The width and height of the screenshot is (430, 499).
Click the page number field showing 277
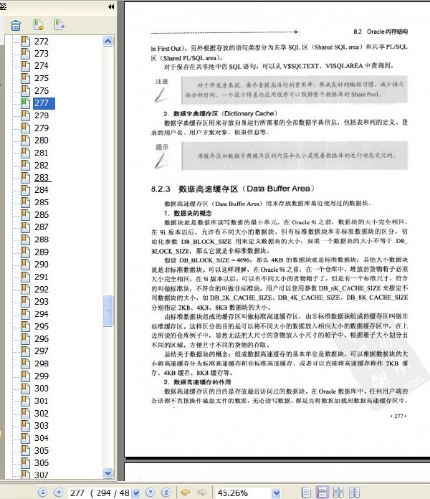(x=100, y=493)
